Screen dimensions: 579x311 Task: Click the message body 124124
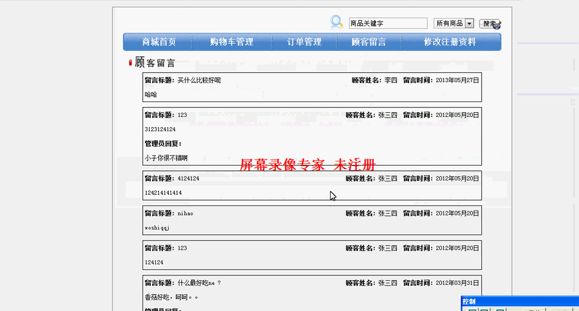pyautogui.click(x=154, y=263)
